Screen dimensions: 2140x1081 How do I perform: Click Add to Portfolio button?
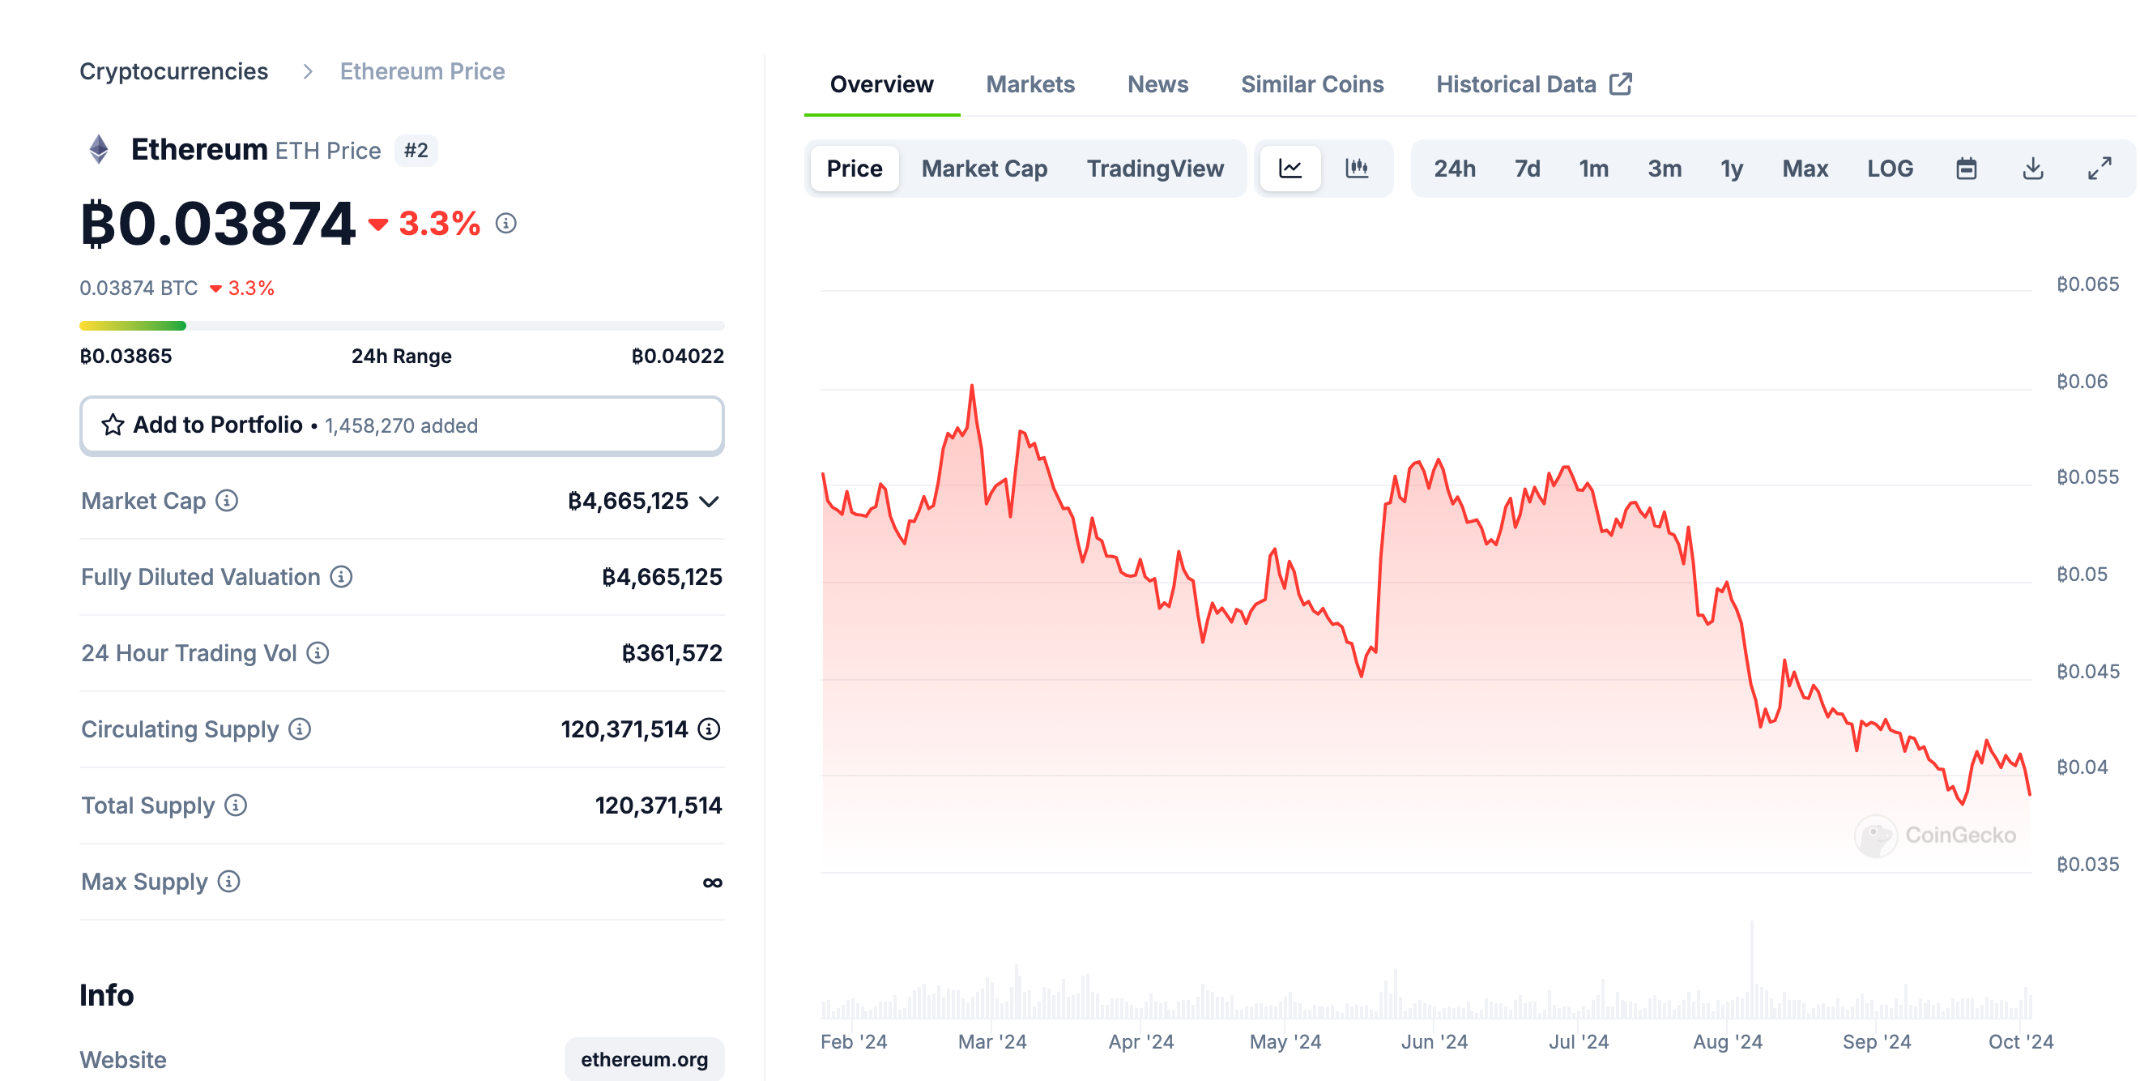coord(402,425)
